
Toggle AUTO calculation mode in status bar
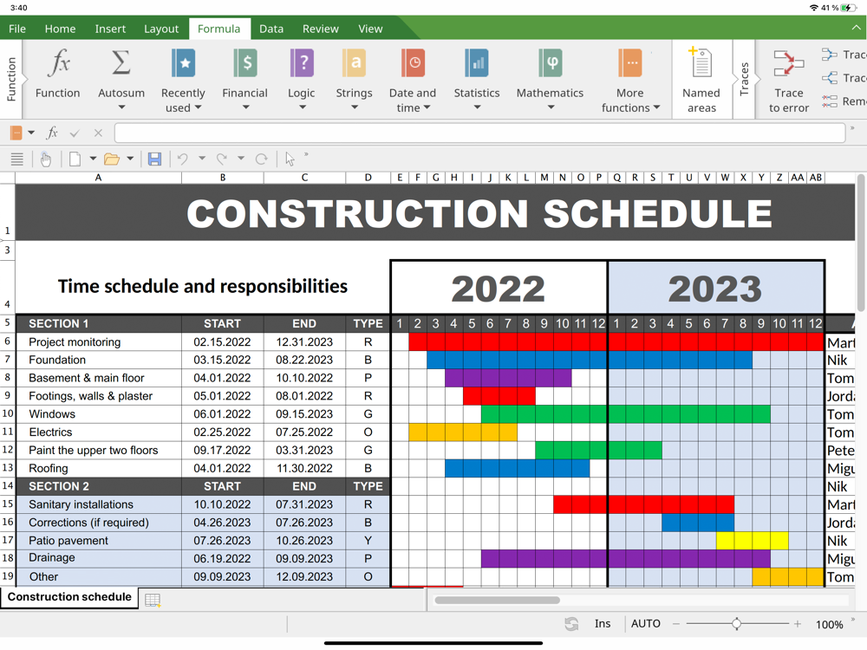pyautogui.click(x=646, y=623)
